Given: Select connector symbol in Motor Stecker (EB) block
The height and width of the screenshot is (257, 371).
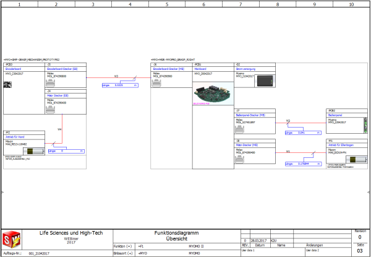Looking at the screenshot, I should coord(50,110).
